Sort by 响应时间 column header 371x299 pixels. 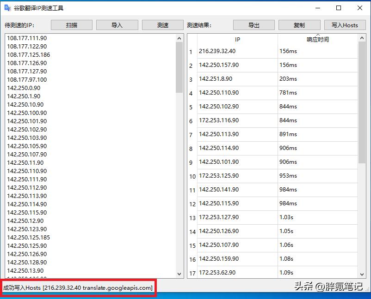[x=317, y=40]
